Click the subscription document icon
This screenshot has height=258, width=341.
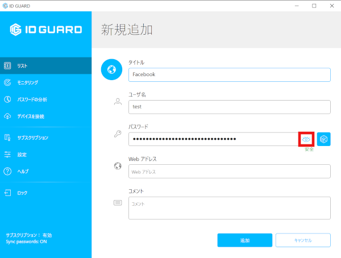tap(7, 138)
